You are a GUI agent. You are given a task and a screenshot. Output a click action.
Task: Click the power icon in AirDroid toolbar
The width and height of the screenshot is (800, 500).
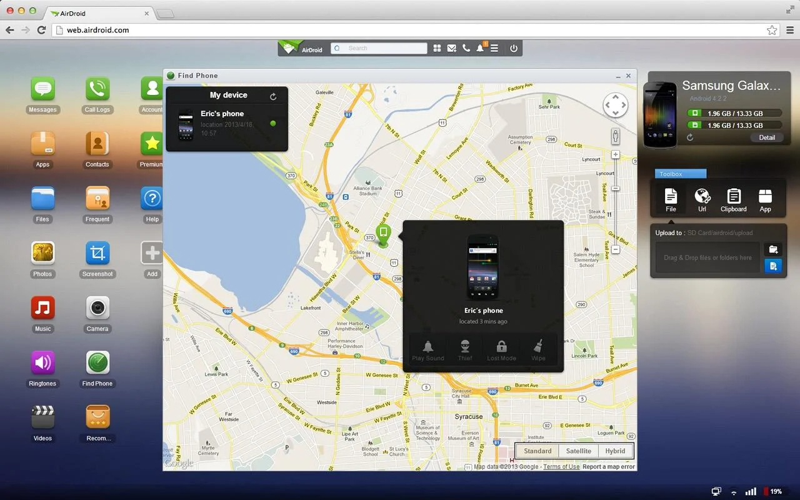pyautogui.click(x=514, y=48)
